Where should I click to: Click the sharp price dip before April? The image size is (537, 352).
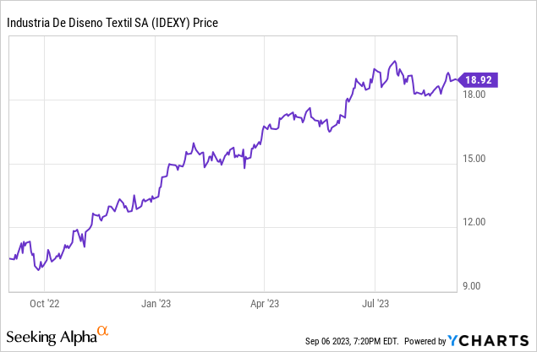point(245,168)
